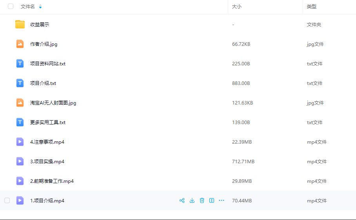Click the video icon for 1.项目介绍.mp4
Viewport: 356px width, 220px height.
click(20, 200)
